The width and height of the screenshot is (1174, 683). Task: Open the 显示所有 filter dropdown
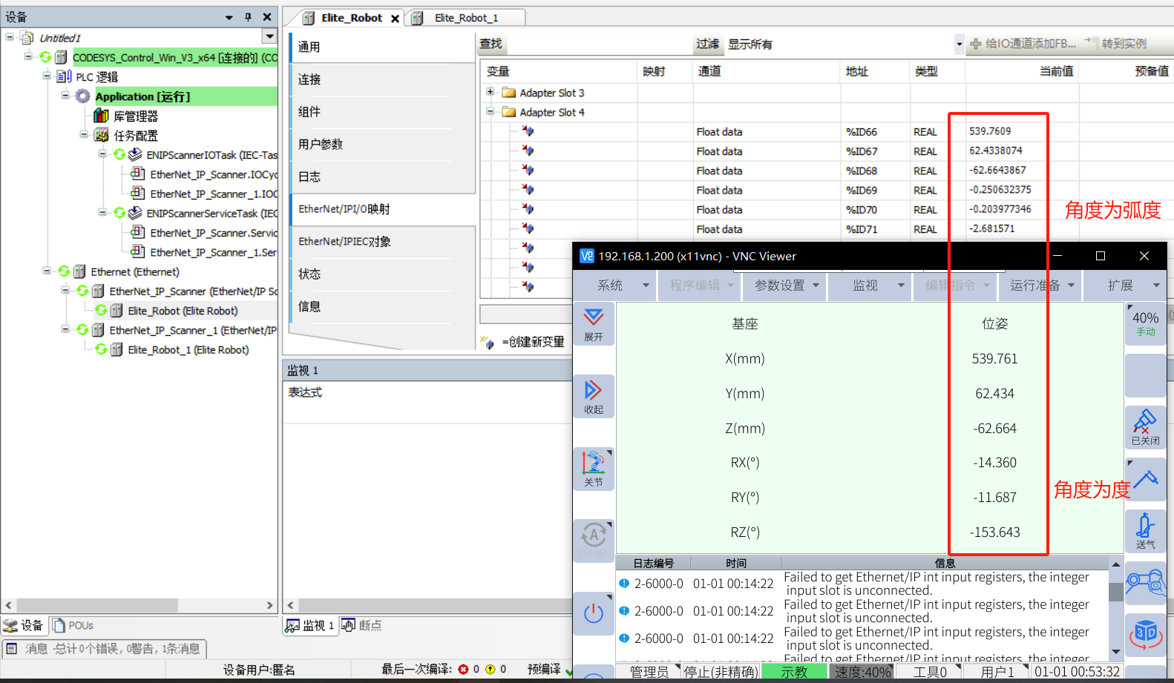click(x=959, y=44)
